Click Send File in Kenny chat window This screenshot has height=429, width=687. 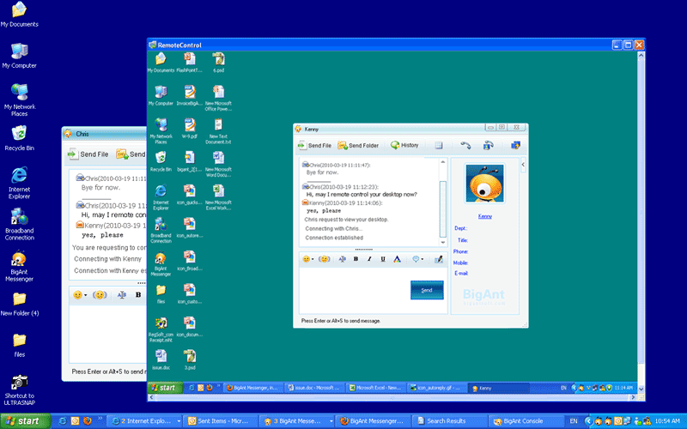(x=314, y=145)
